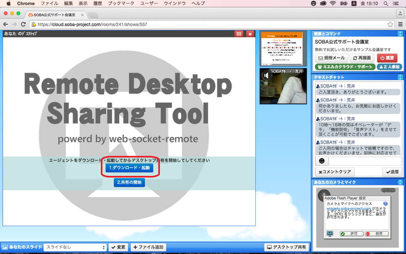The width and height of the screenshot is (406, 254).
Task: Open the Chrome application menu
Action: 26,3
